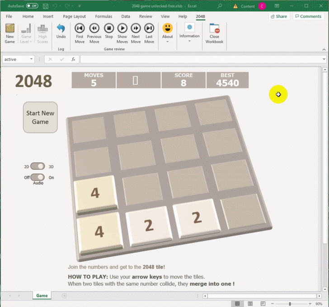Open the Page Layout tab
Viewport: 329px width, 307px height.
74,16
